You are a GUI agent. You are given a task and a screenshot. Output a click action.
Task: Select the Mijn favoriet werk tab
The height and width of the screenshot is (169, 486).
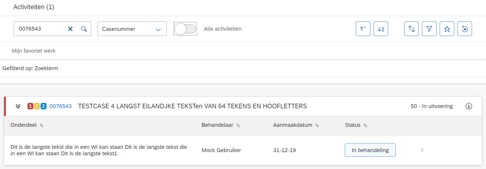pos(33,51)
